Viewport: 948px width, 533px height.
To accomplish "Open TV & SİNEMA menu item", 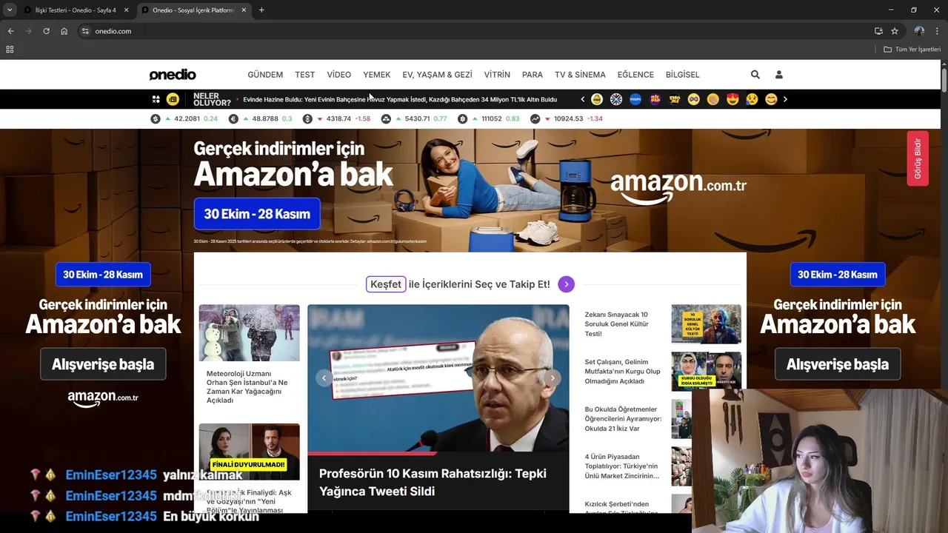I will pos(580,75).
